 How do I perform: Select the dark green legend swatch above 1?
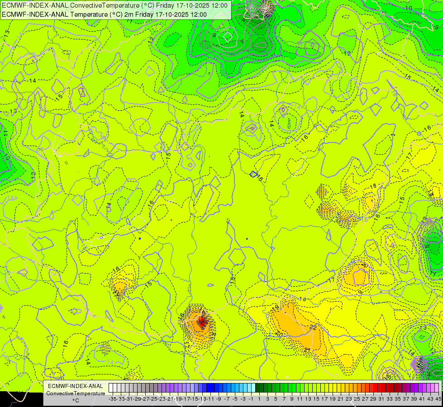(x=257, y=388)
